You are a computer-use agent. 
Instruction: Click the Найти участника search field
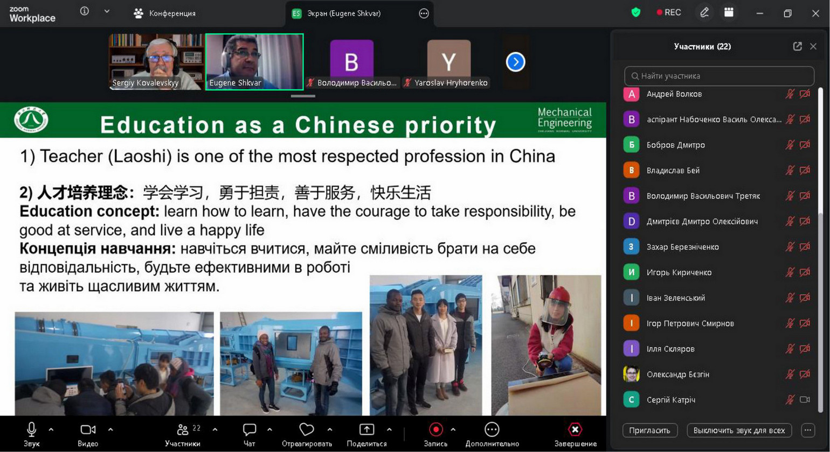719,76
